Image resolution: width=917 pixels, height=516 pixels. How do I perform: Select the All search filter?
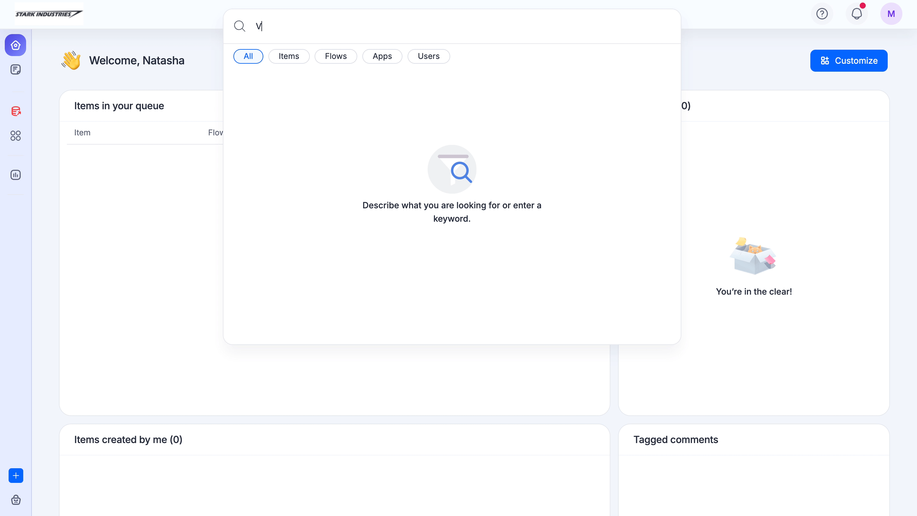pos(248,56)
